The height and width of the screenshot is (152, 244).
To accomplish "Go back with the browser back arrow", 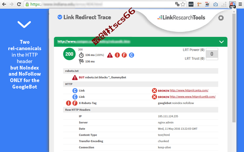I will click(4, 4).
